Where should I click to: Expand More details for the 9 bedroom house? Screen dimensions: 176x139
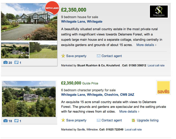coord(146,45)
